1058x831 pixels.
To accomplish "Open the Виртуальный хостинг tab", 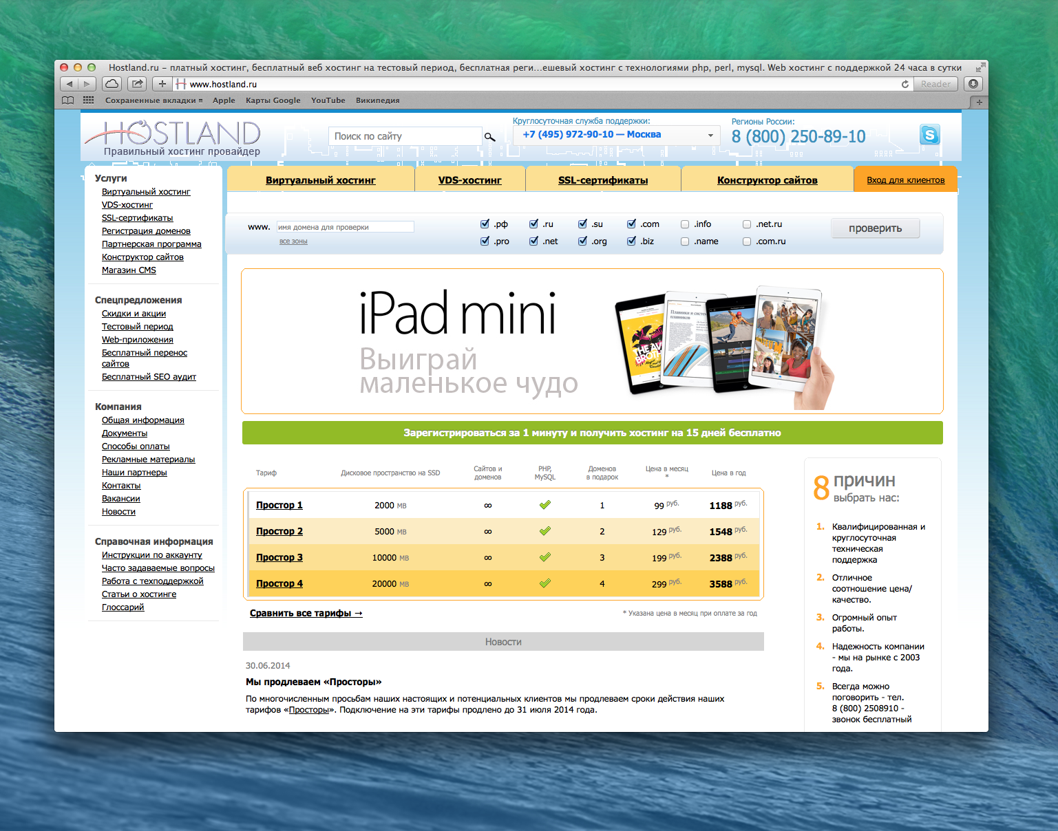I will point(321,180).
